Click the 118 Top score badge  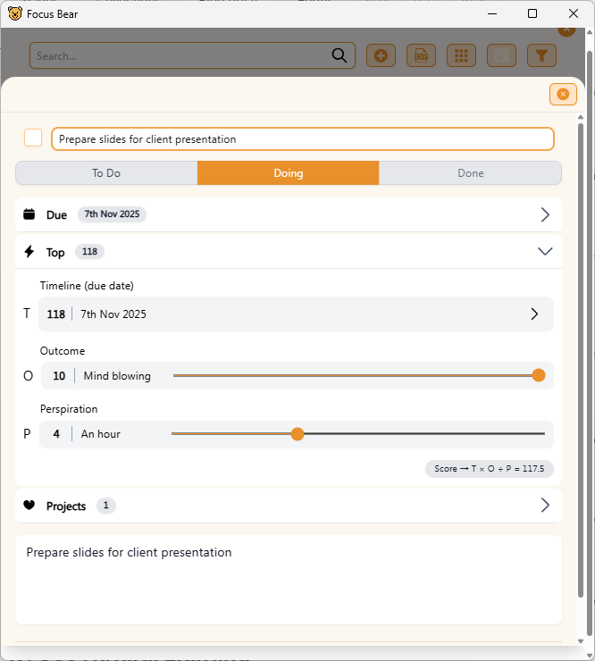[89, 252]
